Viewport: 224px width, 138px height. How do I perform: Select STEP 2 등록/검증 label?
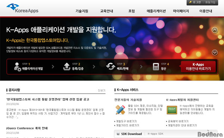click(78, 69)
